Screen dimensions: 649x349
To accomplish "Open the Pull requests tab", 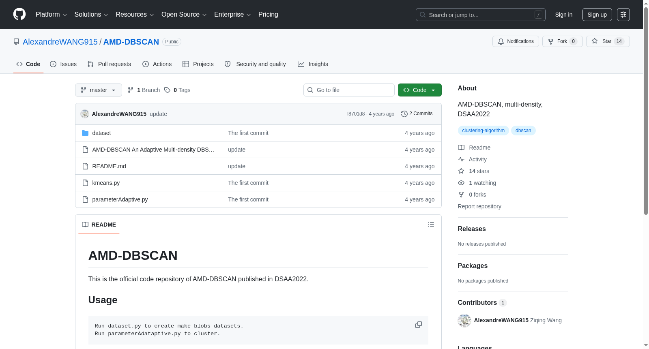I will click(109, 64).
